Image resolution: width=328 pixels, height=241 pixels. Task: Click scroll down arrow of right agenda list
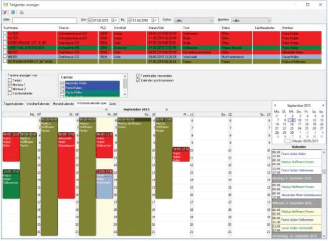tap(324, 236)
